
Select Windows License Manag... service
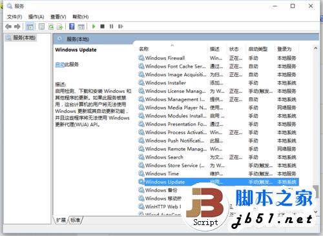click(176, 91)
